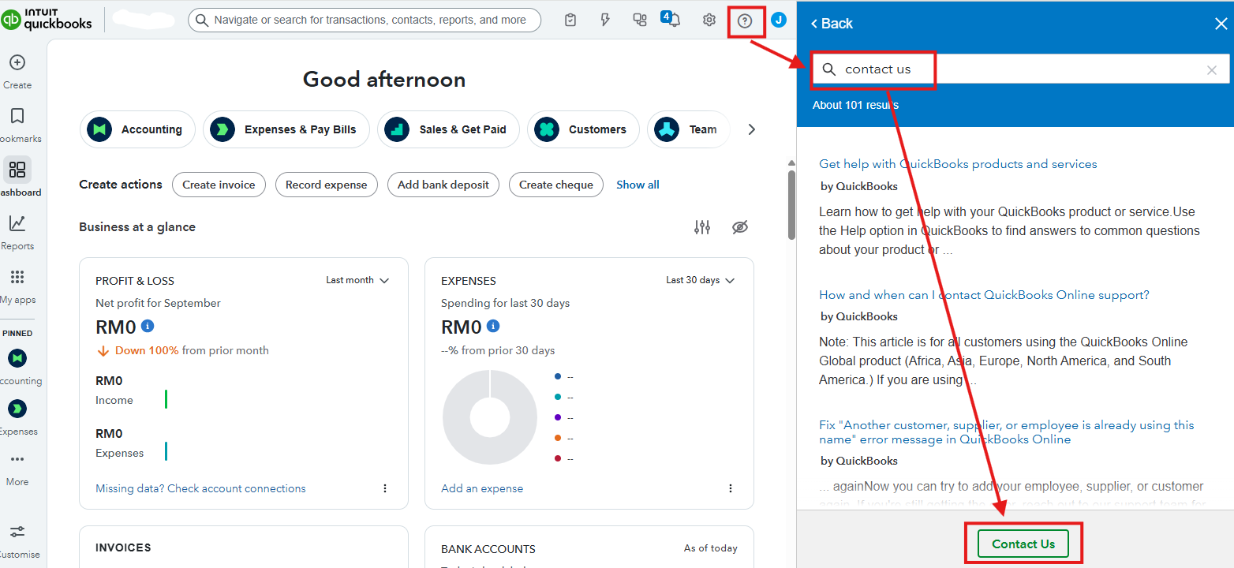This screenshot has width=1234, height=568.
Task: Expand the Last month dropdown
Action: click(x=357, y=280)
